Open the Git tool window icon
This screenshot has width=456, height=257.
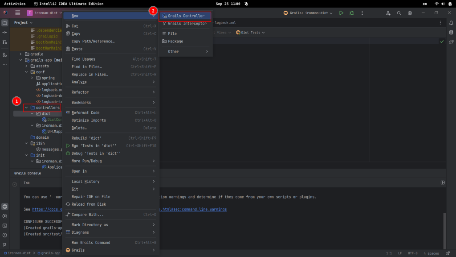4,245
